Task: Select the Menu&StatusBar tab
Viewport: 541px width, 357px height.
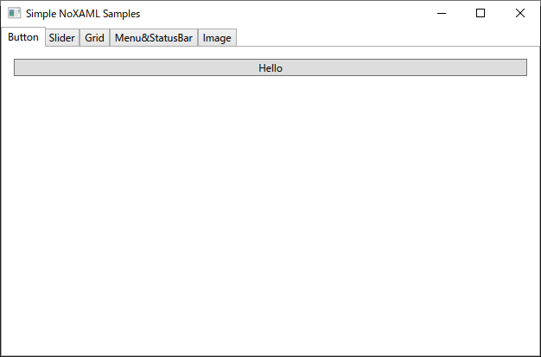Action: [154, 38]
